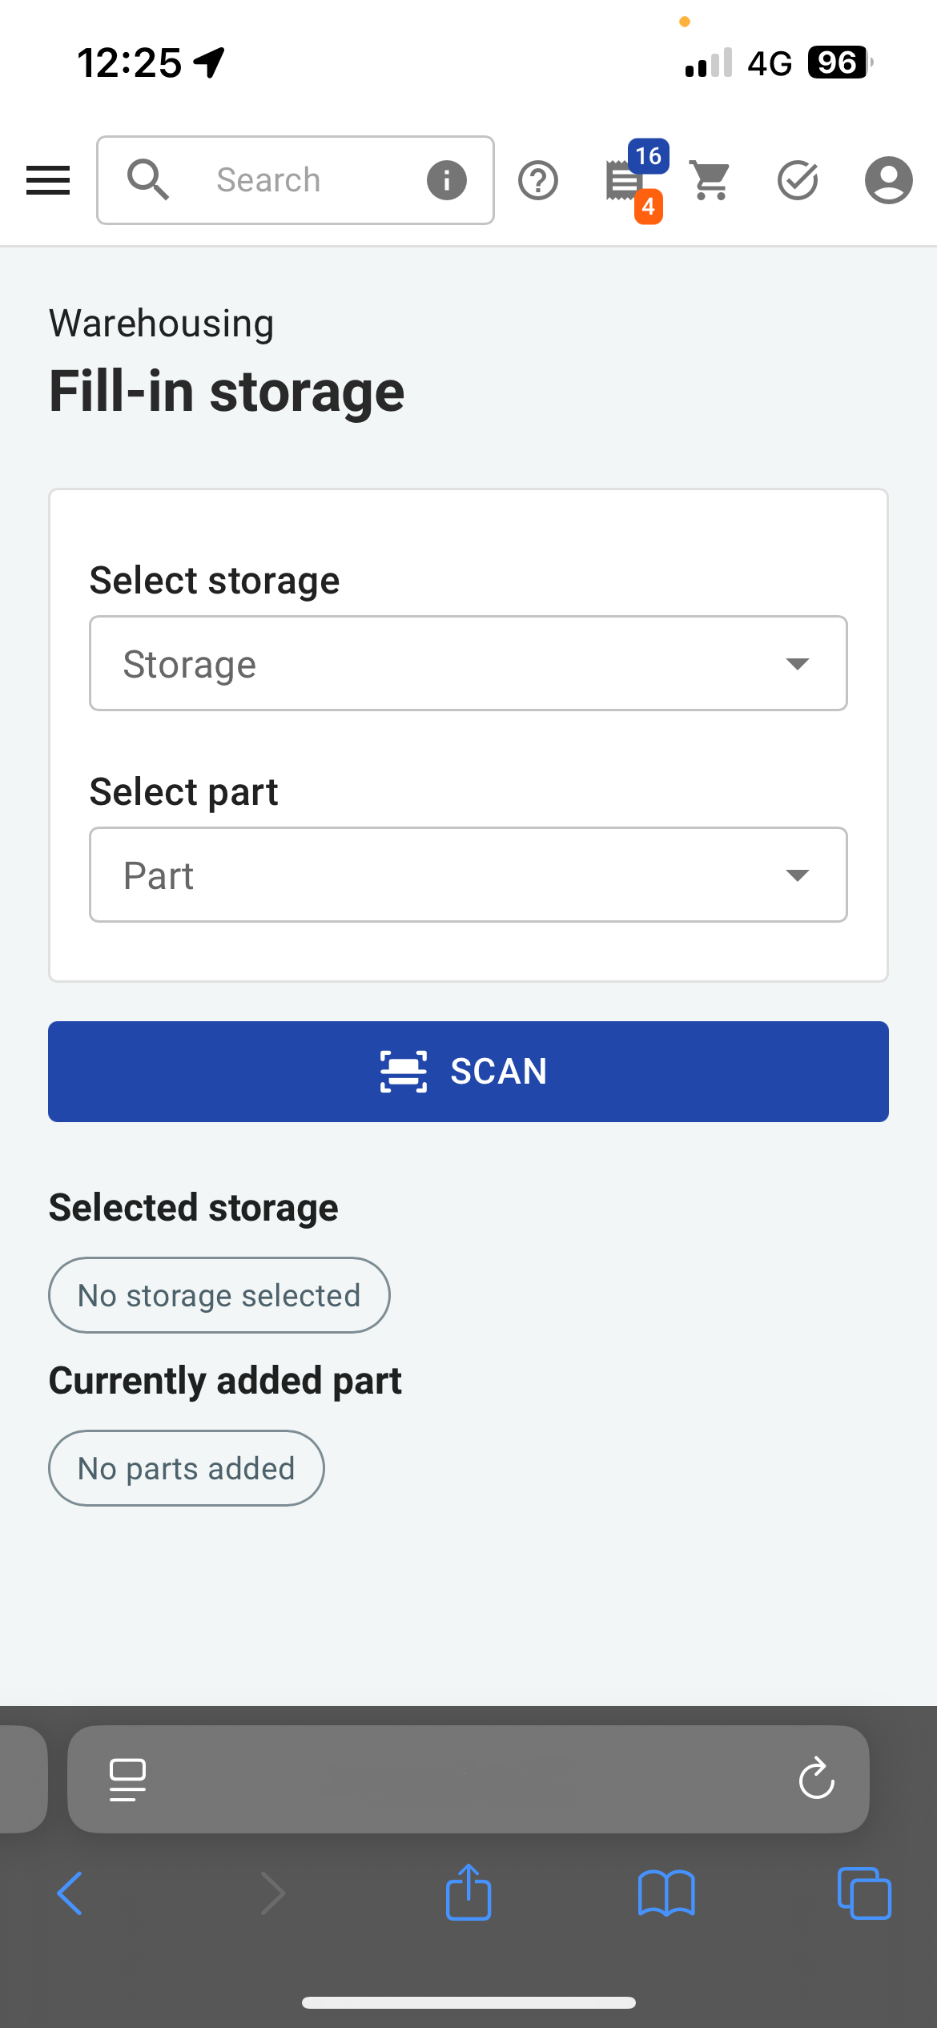Viewport: 937px width, 2028px height.
Task: Open the help question mark icon
Action: (538, 180)
